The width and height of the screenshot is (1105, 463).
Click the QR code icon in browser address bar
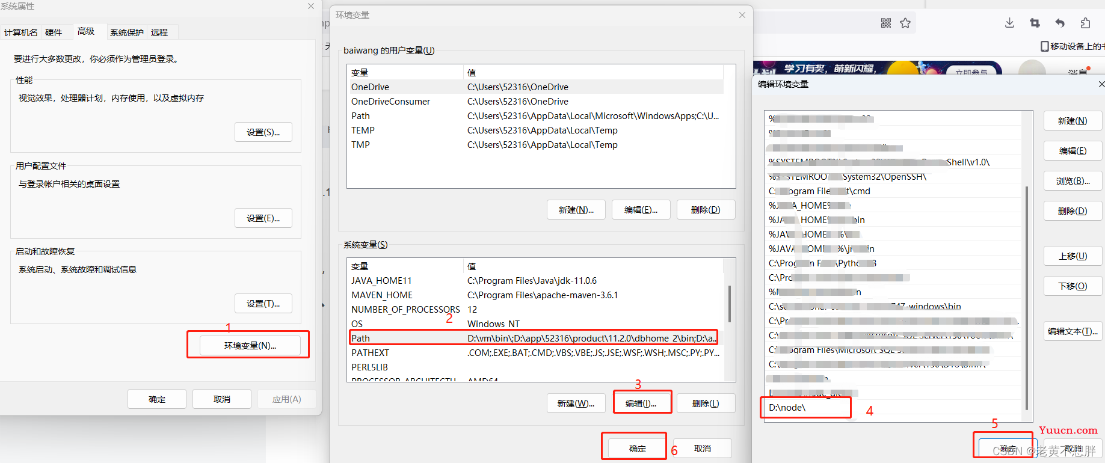[886, 23]
